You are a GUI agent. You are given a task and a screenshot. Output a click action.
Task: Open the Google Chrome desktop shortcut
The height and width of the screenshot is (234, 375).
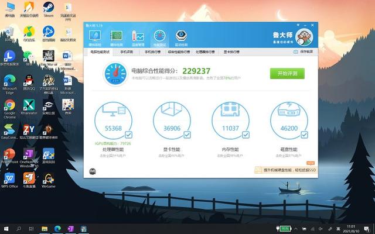click(9, 109)
